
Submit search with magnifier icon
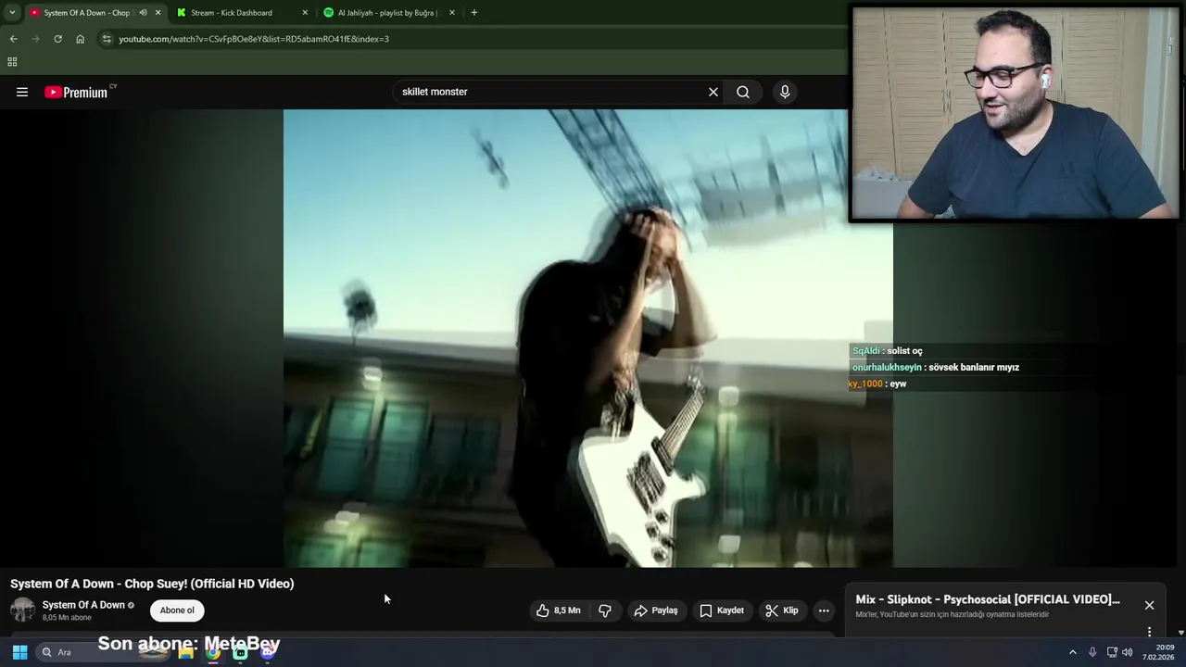743,92
